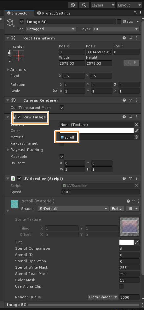Open the shader list options dropdown

pos(133,209)
